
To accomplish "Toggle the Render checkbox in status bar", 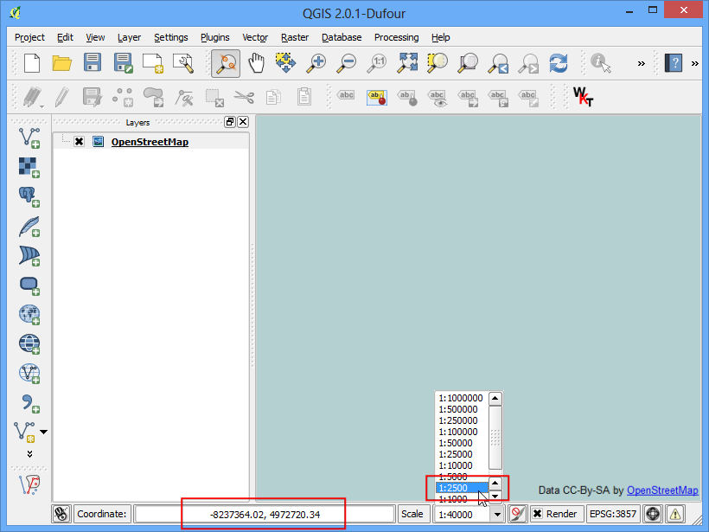I will (x=538, y=514).
